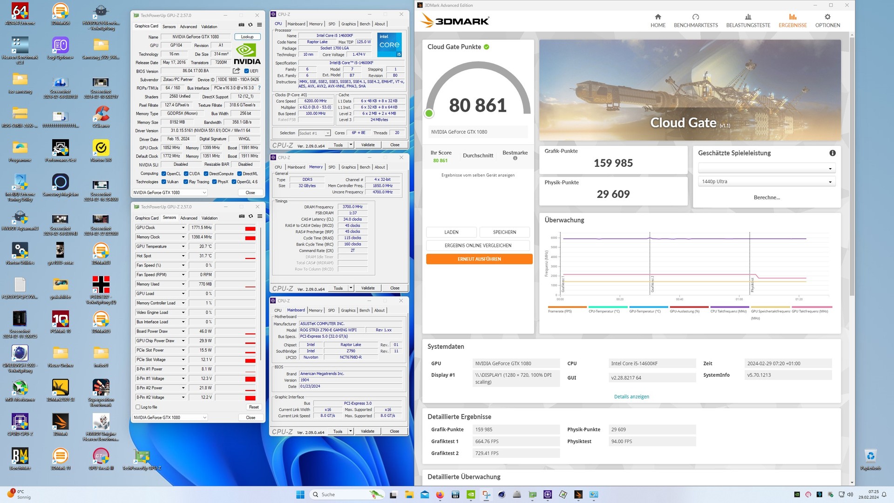Toggle DirectCompute checkbox in GPU-Z
Screen dimensions: 894x503
pyautogui.click(x=206, y=174)
